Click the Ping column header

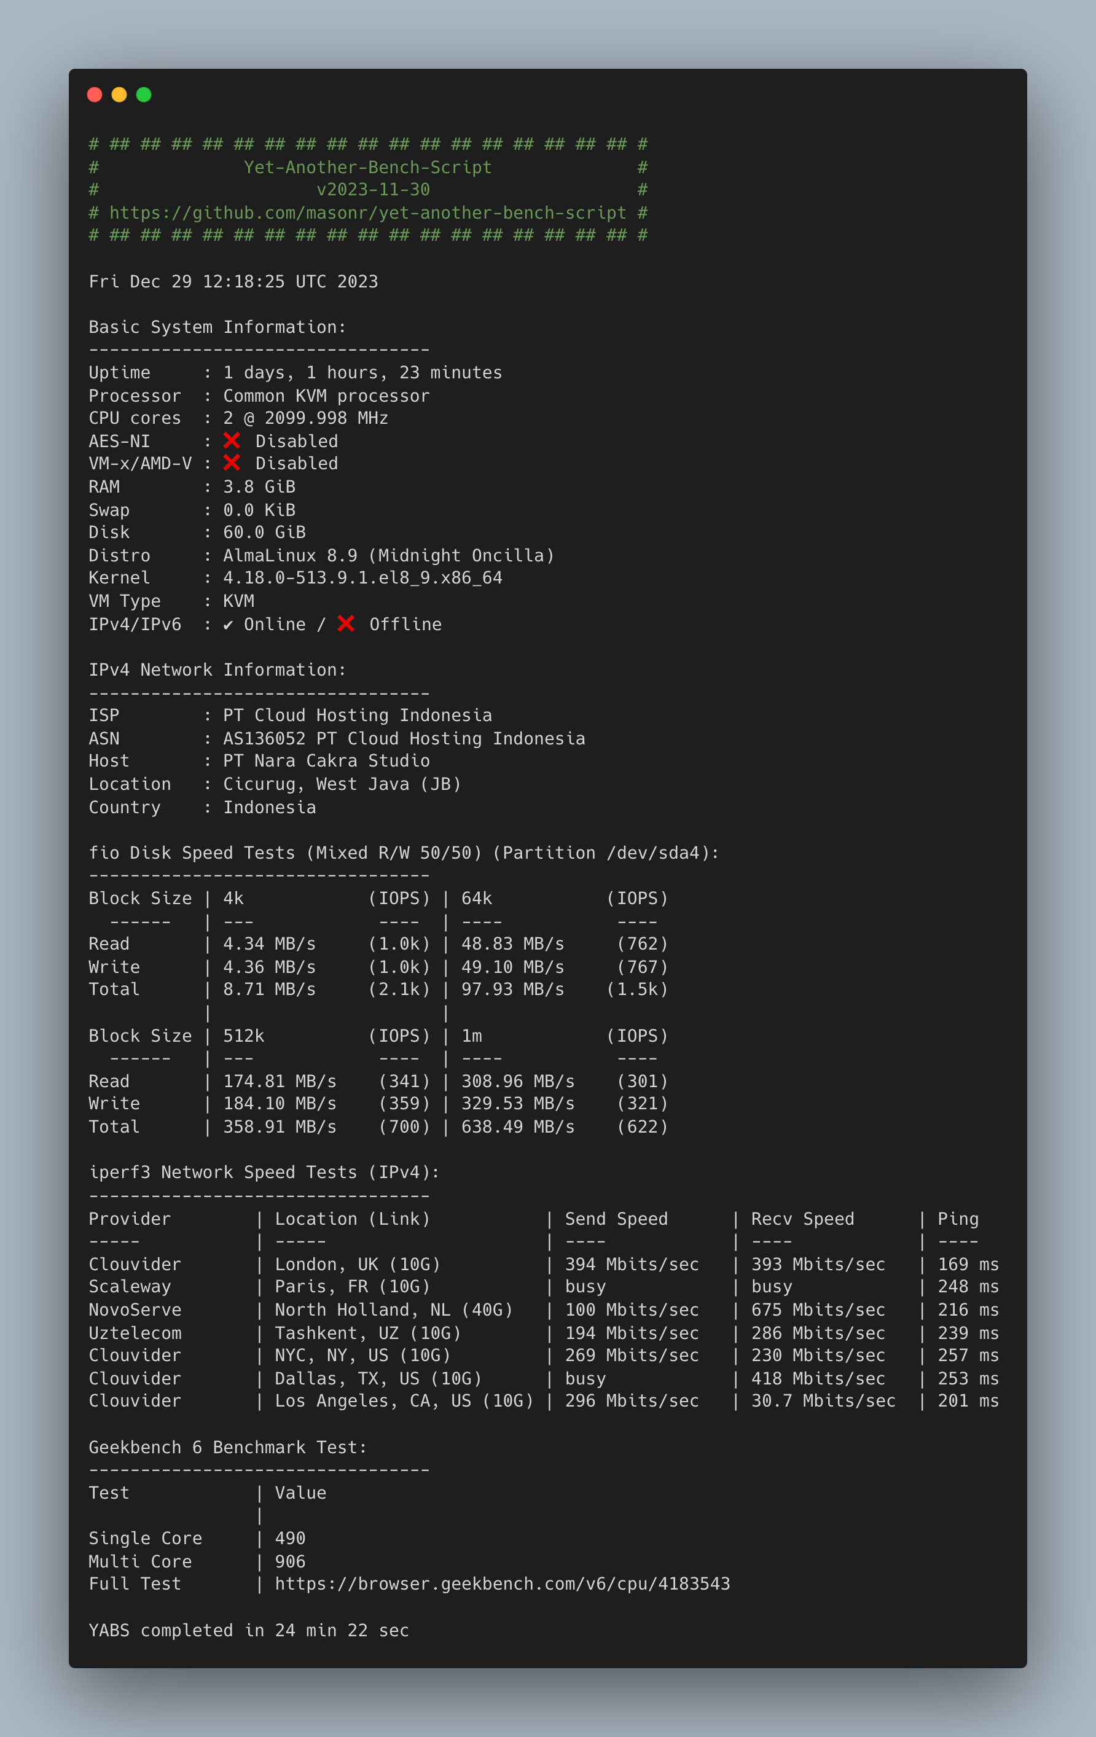[x=958, y=1219]
